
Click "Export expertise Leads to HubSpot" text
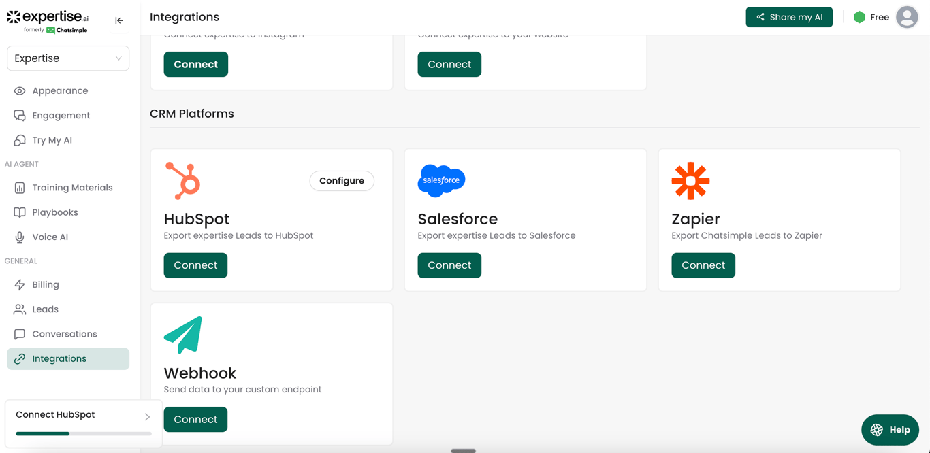click(238, 236)
